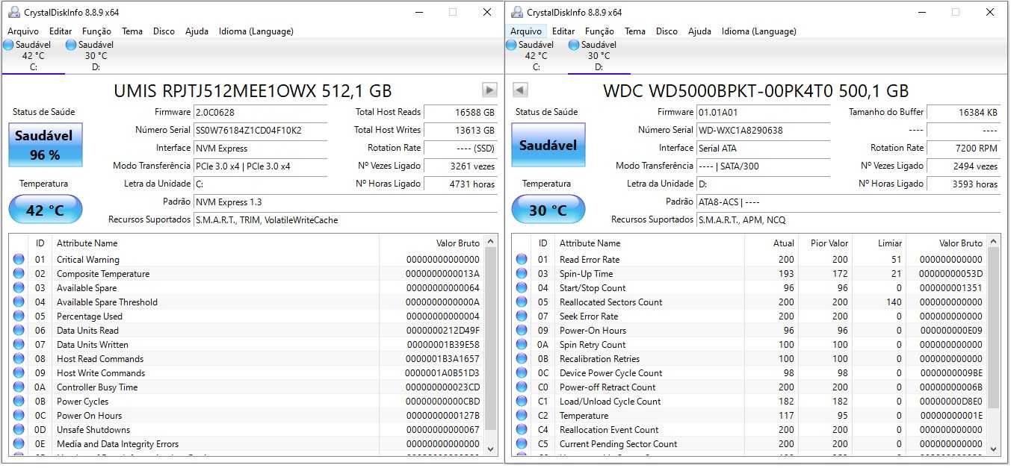The width and height of the screenshot is (1011, 468).
Task: Click Nº Horas Ligado value 4731 horas
Action: 460,184
